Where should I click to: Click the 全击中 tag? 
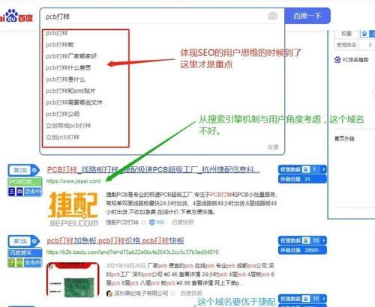[x=33, y=263]
